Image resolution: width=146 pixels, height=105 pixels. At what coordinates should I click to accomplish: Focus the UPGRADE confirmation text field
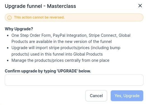pos(74,80)
